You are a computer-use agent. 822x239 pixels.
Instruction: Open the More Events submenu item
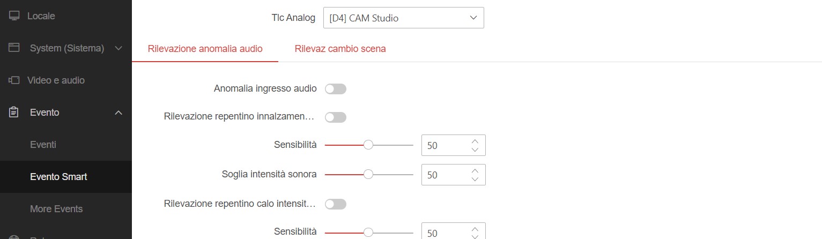(x=56, y=209)
